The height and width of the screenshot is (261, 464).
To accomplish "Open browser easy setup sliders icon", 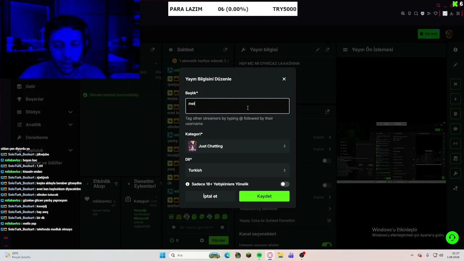I will [458, 14].
